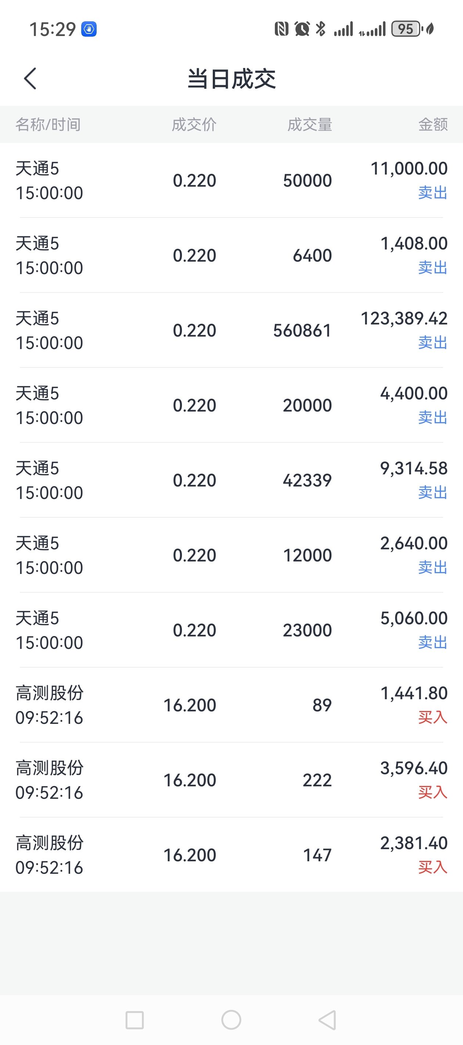Open the 天通5 trade worth 11,000.00

(x=231, y=180)
